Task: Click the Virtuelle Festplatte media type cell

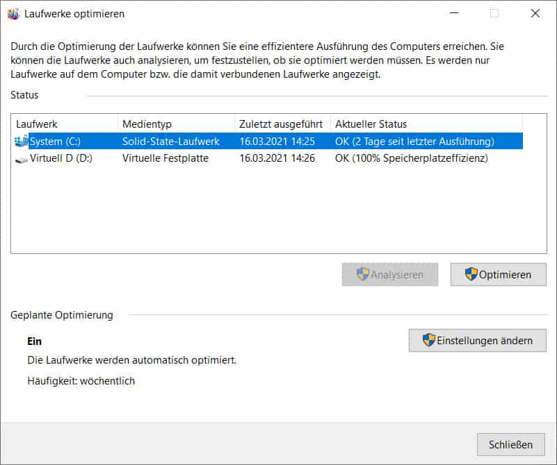Action: pyautogui.click(x=166, y=158)
